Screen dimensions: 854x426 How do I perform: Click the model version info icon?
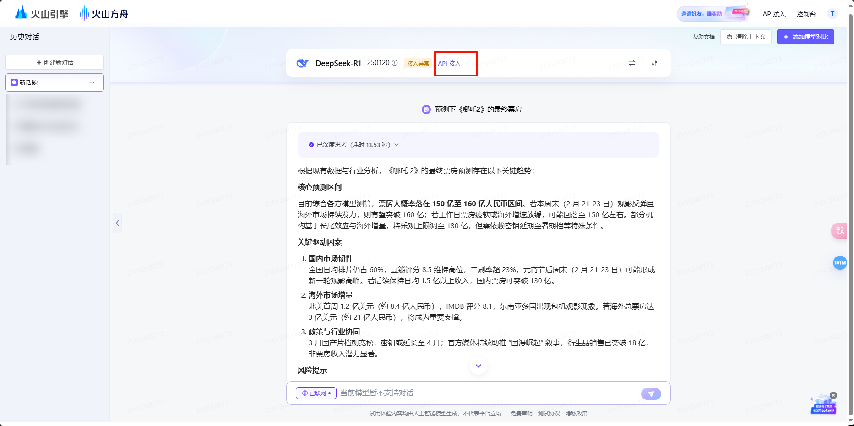395,63
